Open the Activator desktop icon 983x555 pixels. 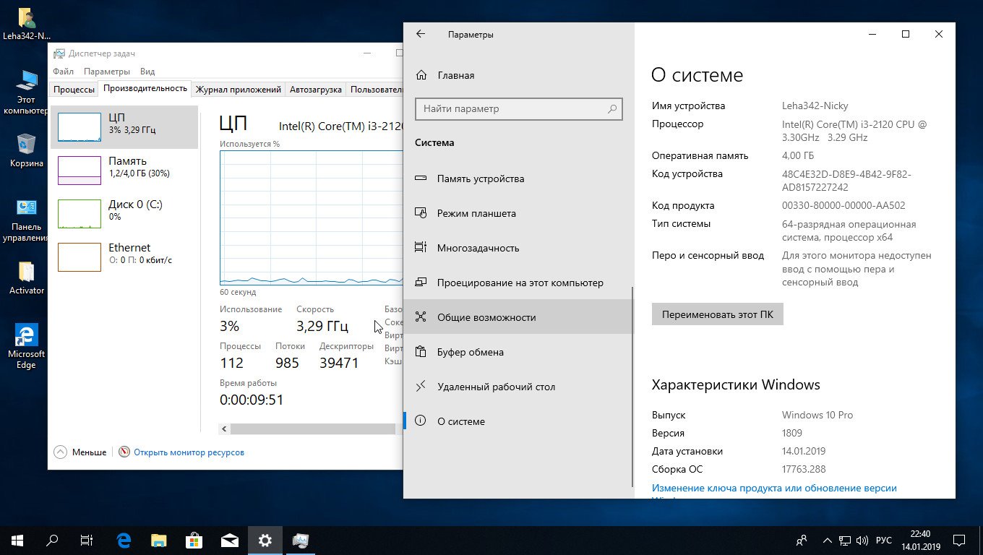(26, 277)
